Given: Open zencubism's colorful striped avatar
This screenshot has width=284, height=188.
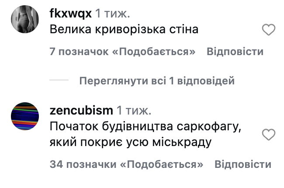Looking at the screenshot, I should click(x=24, y=116).
